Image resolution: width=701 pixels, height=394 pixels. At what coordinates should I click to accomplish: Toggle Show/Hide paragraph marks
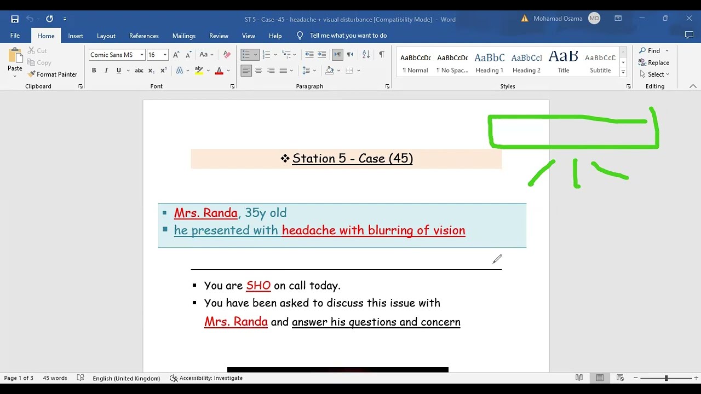[382, 55]
